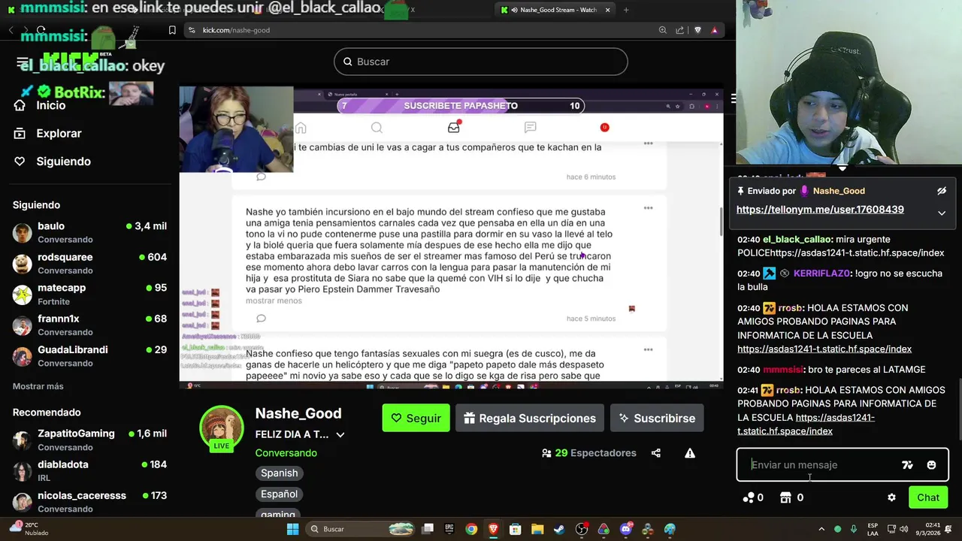Open Inicio in the Kick sidebar

pyautogui.click(x=40, y=105)
